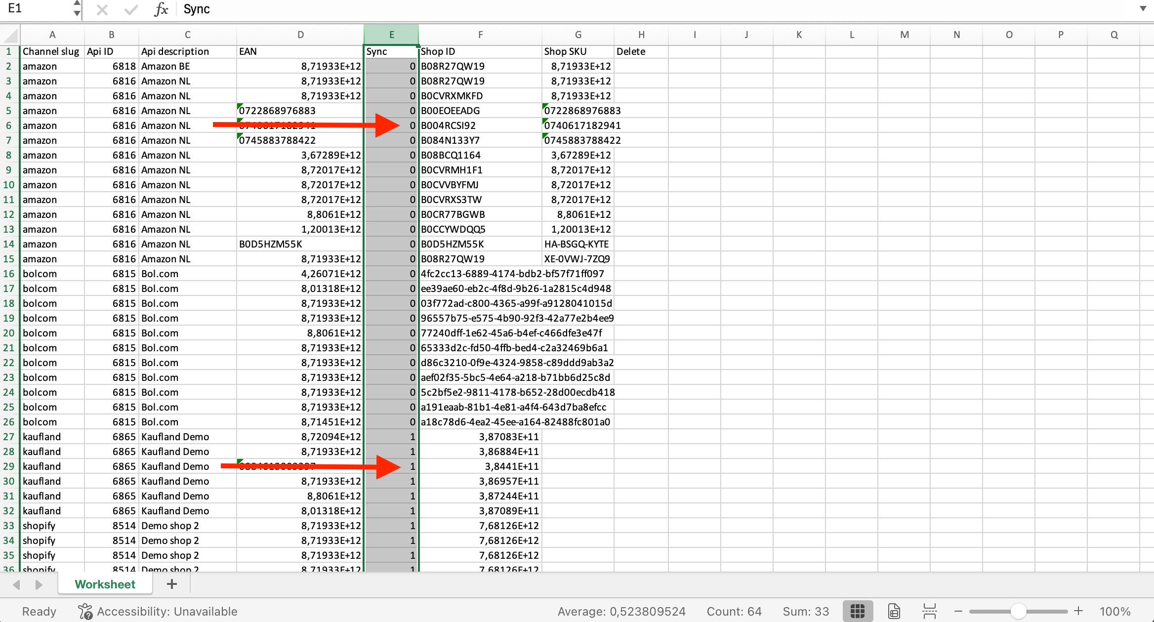
Task: Zoom in with the plus button
Action: tap(1078, 611)
